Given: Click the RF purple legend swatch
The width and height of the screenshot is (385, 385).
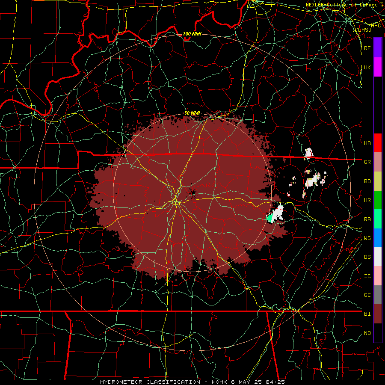Looking at the screenshot, I should tap(378, 48).
